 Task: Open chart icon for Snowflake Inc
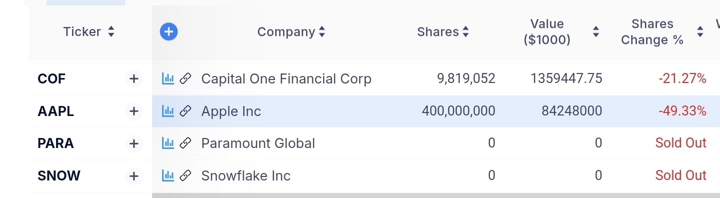tap(168, 175)
